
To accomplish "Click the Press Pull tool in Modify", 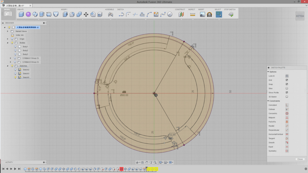I will click(x=65, y=14).
